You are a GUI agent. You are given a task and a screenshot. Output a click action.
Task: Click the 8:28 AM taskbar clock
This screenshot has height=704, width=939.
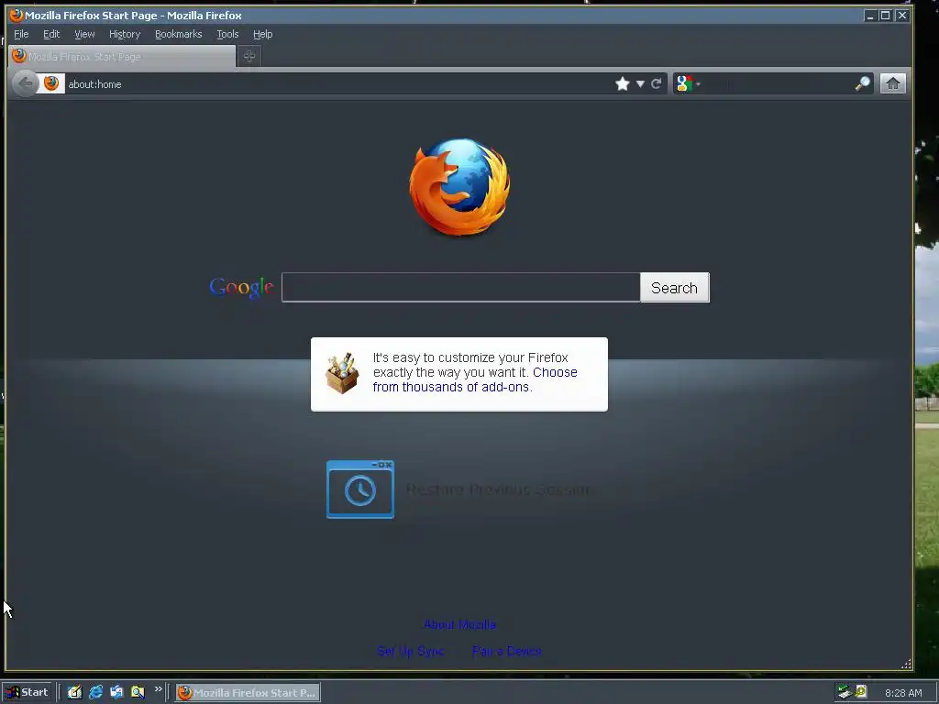tap(903, 693)
